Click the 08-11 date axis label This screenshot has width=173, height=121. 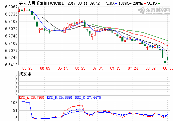coord(168,68)
